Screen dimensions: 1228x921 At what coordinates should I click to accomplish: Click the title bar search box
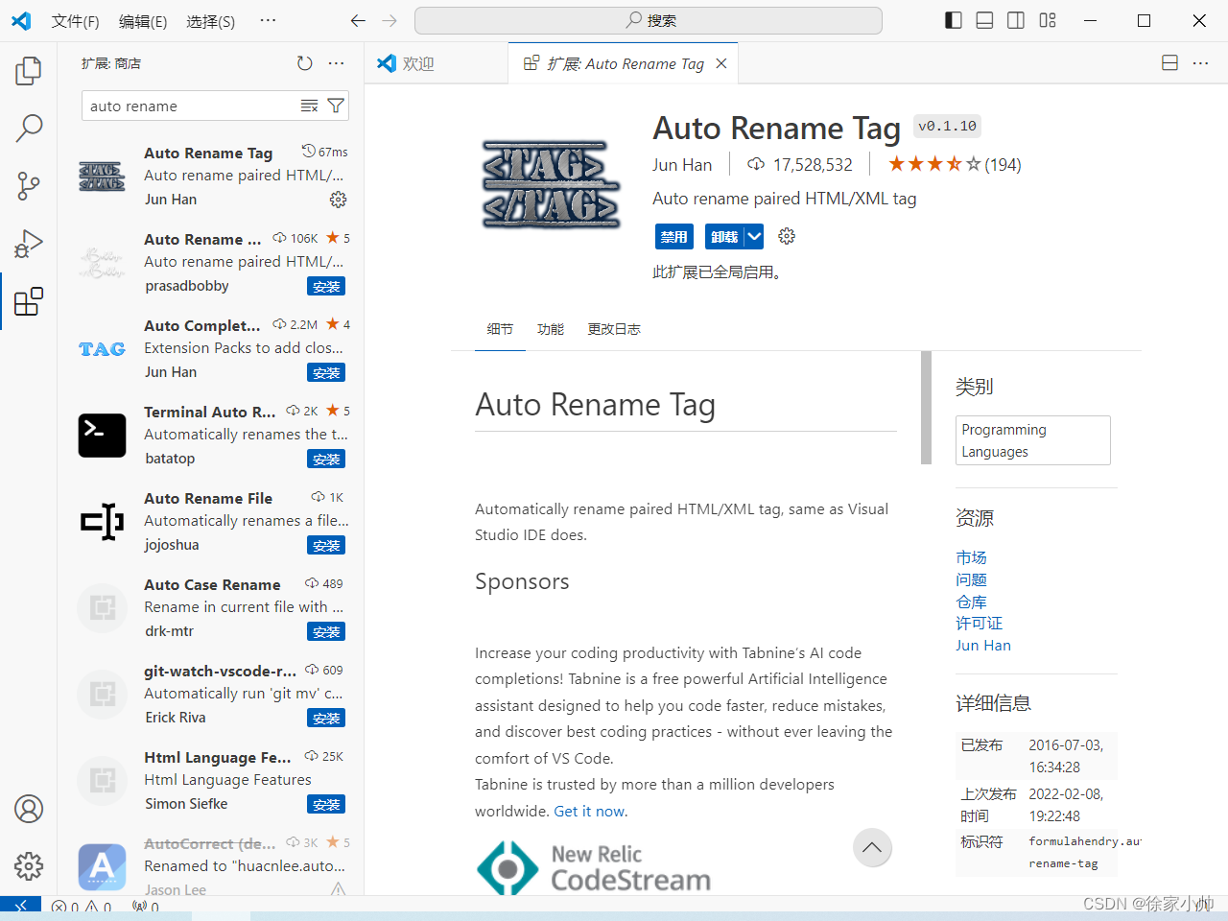click(649, 20)
